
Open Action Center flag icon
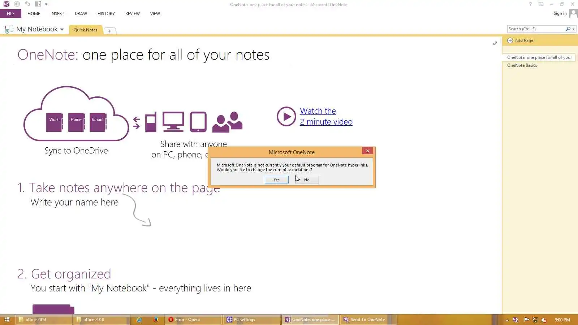(x=526, y=320)
